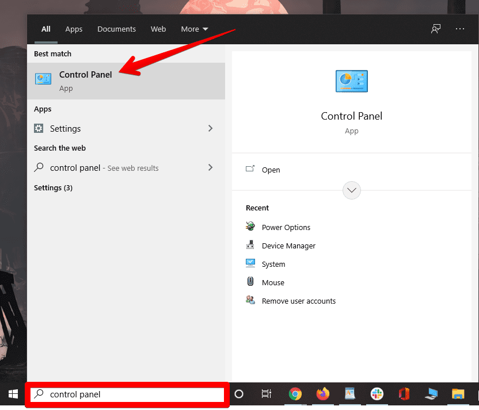This screenshot has width=479, height=410.
Task: Click the Search the web heading
Action: (60, 148)
